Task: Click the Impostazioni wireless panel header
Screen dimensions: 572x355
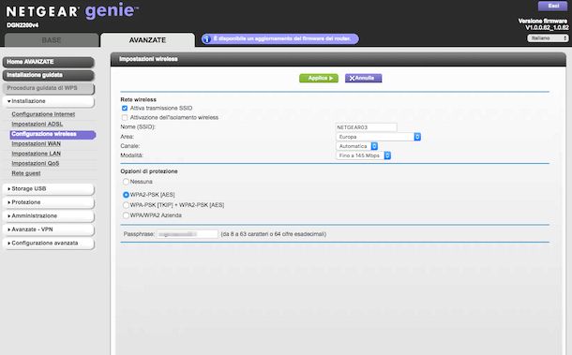Action: coord(339,59)
